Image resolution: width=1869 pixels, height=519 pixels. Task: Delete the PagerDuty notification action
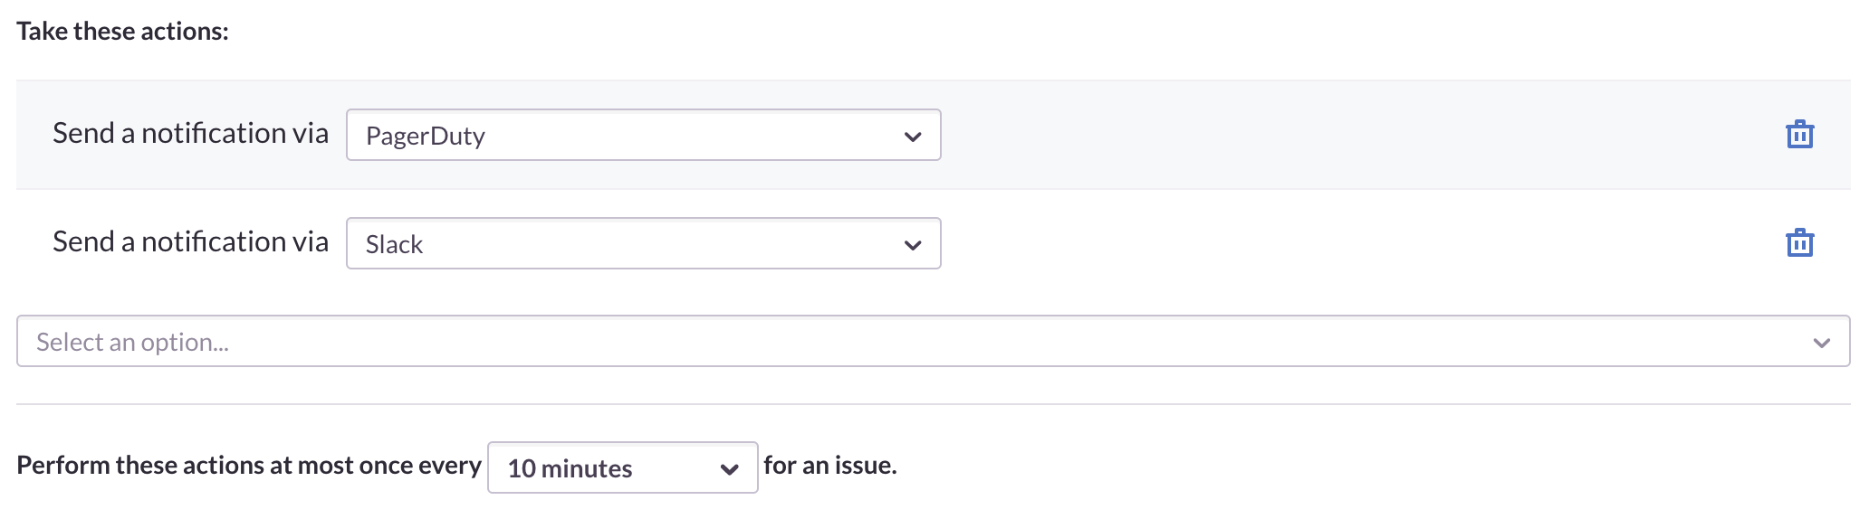[1799, 135]
